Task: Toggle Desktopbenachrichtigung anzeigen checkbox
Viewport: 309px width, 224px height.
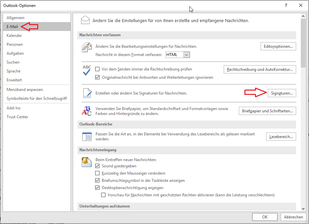Action: point(98,188)
